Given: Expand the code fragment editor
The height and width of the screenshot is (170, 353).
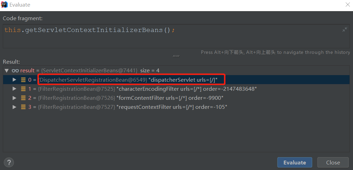Looking at the screenshot, I should [344, 30].
